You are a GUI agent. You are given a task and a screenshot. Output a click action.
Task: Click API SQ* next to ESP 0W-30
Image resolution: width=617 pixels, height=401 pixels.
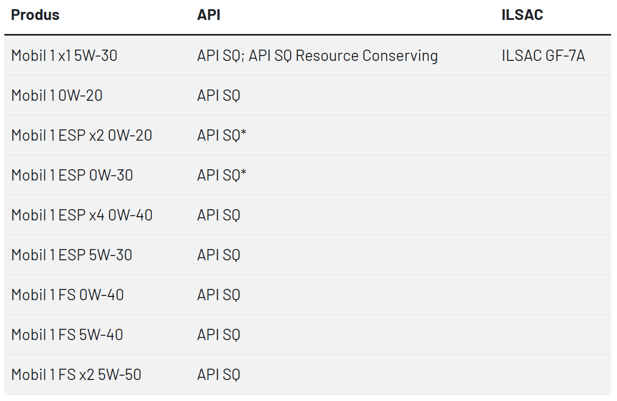pos(222,175)
